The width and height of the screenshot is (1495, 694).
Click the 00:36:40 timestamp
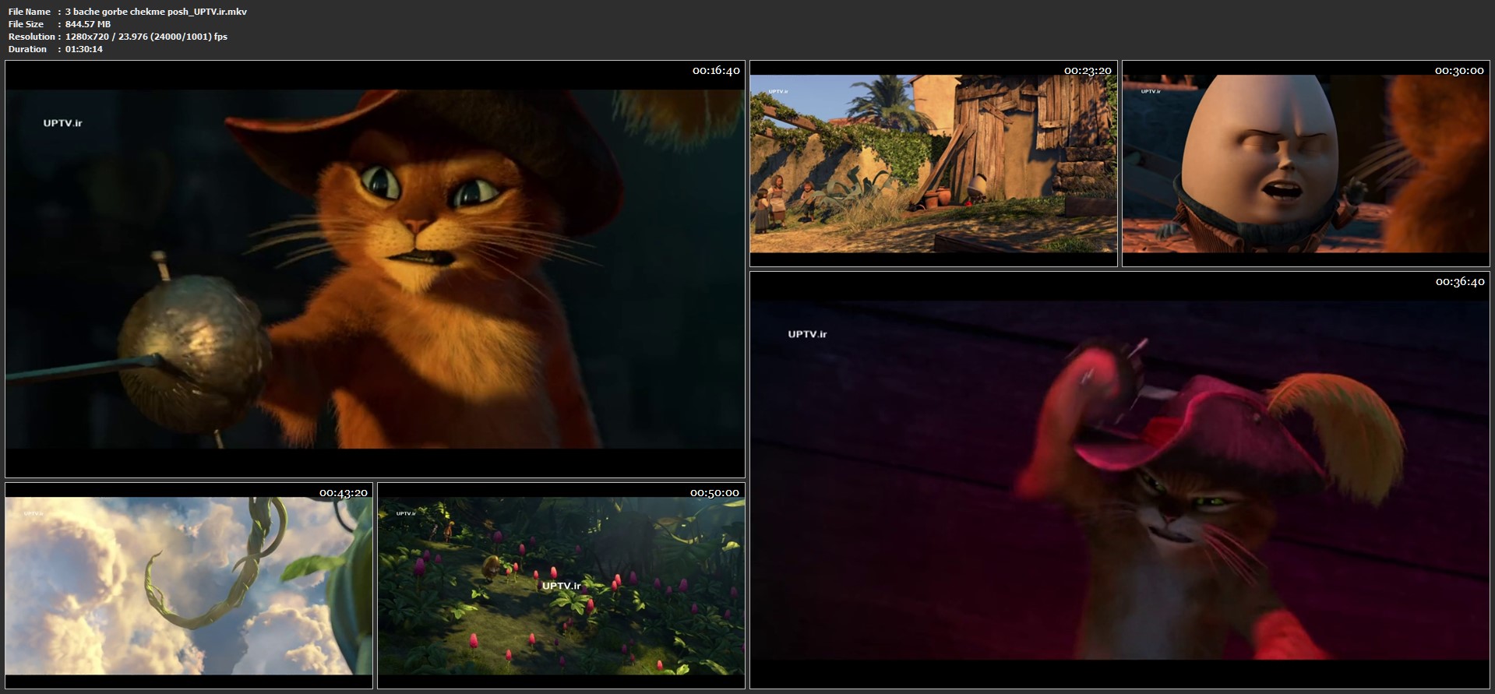[x=1460, y=282]
